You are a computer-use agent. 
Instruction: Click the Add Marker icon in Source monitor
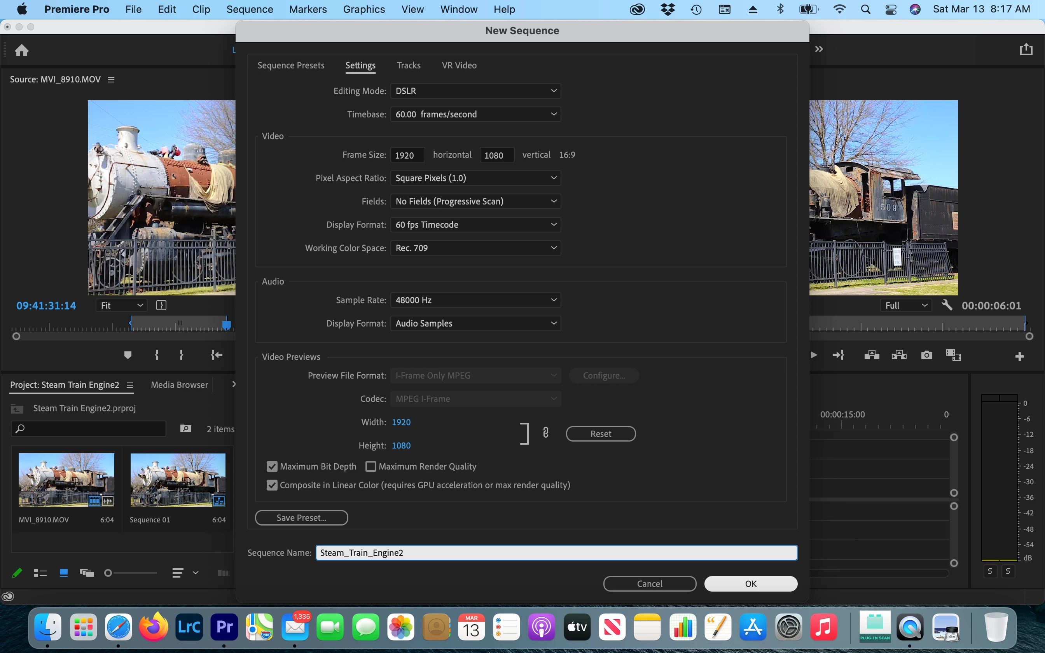128,355
